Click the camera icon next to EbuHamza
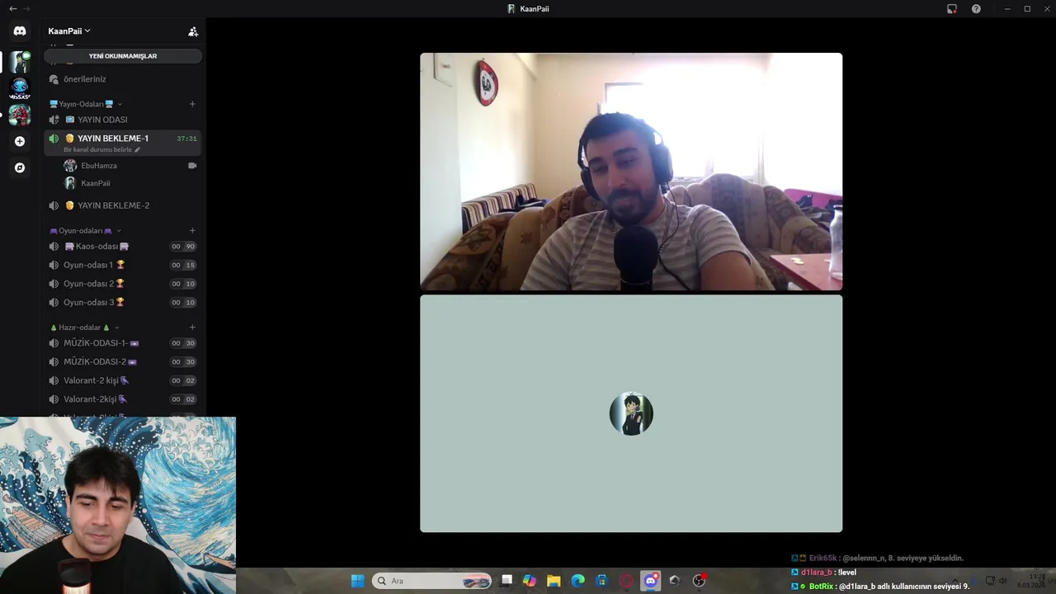1056x594 pixels. point(192,166)
